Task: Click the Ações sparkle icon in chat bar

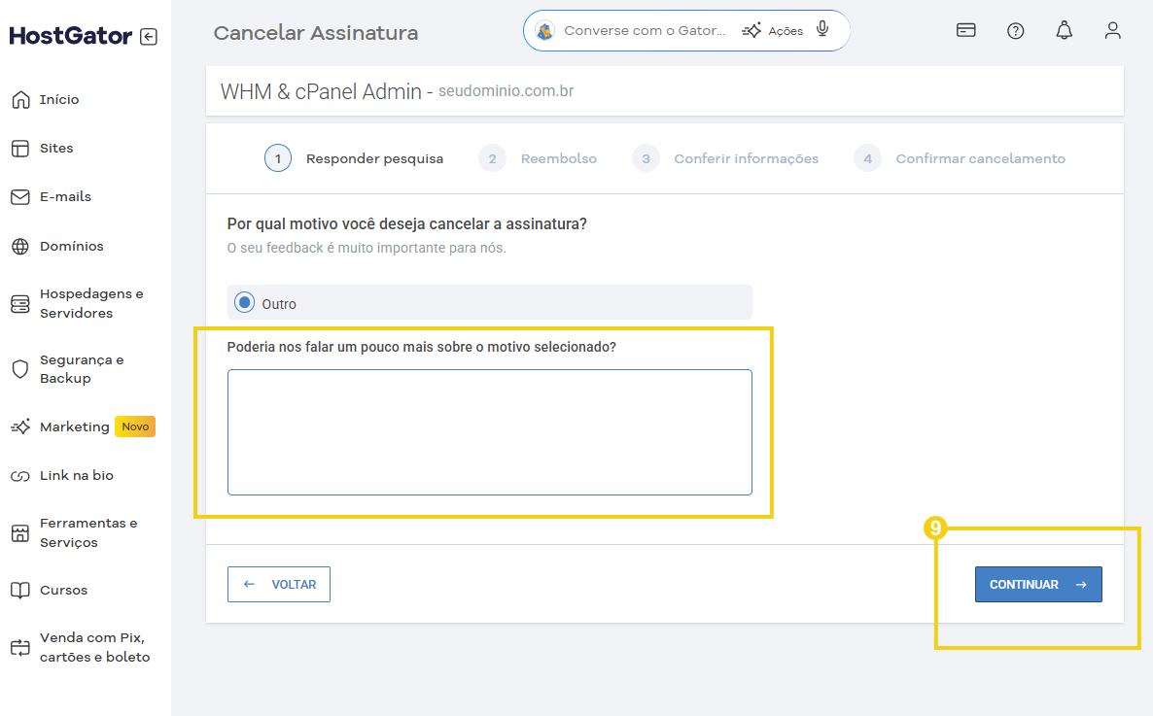Action: pos(751,30)
